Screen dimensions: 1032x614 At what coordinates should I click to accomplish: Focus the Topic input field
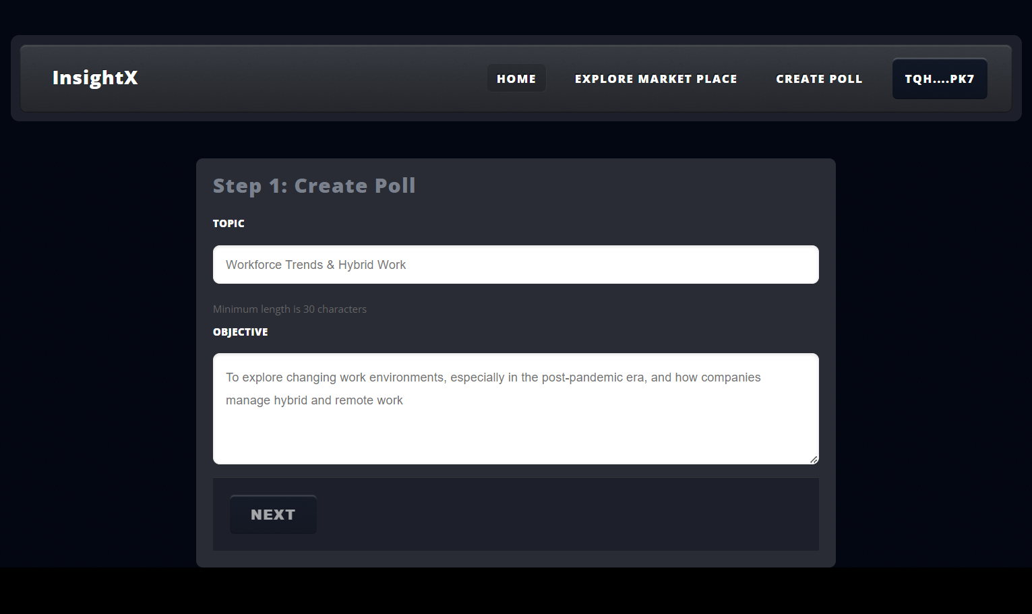point(516,265)
